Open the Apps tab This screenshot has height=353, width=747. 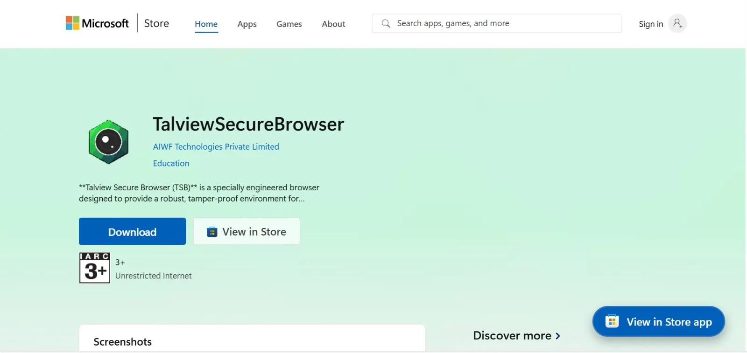[x=247, y=24]
